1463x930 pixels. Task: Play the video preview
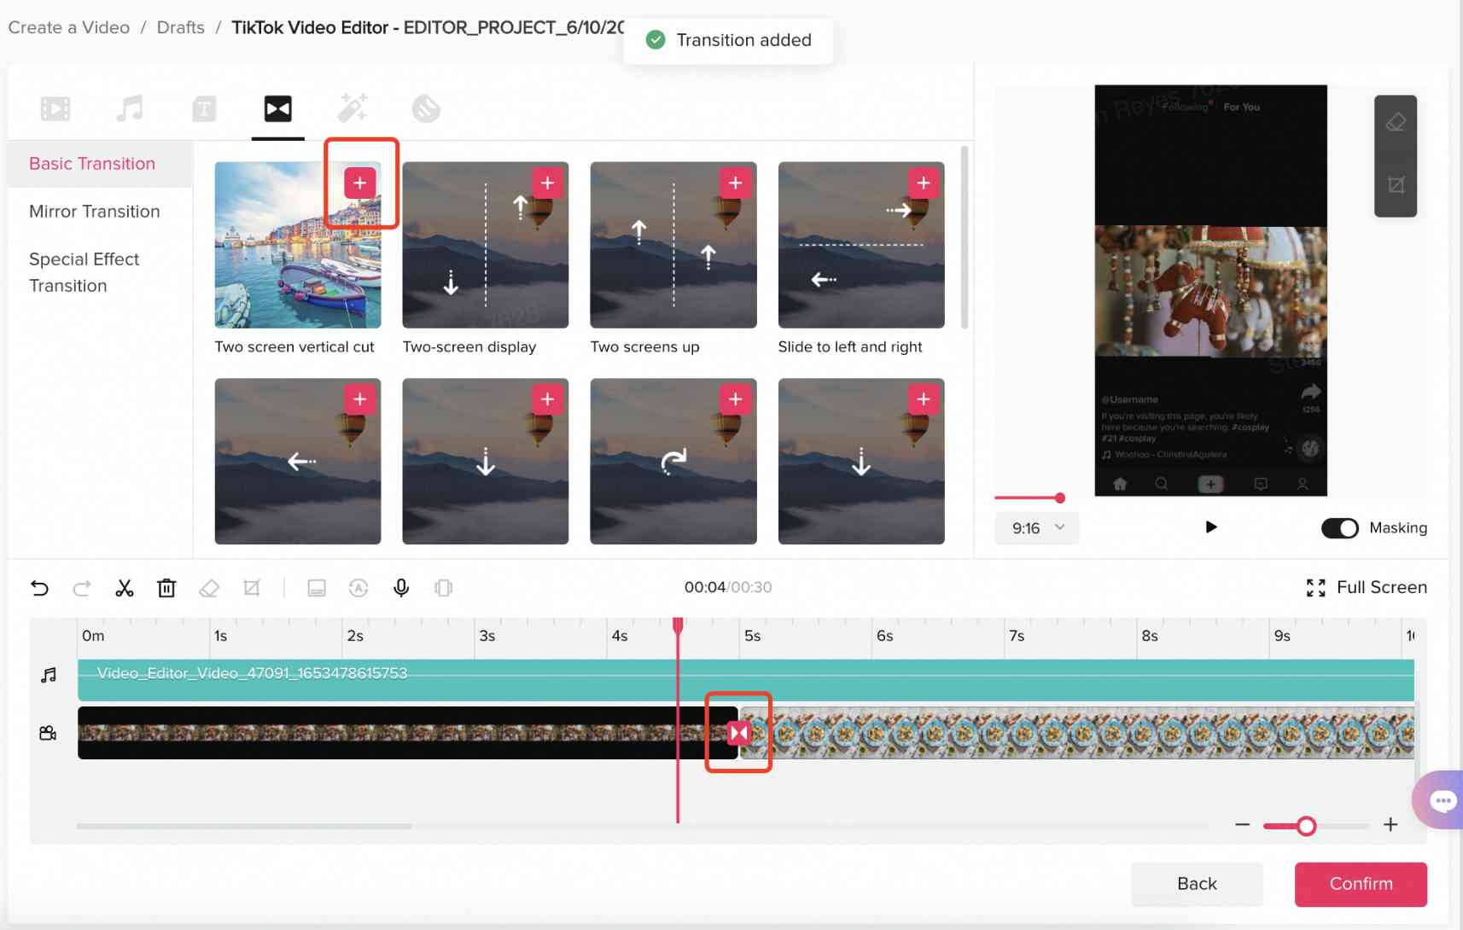1210,526
